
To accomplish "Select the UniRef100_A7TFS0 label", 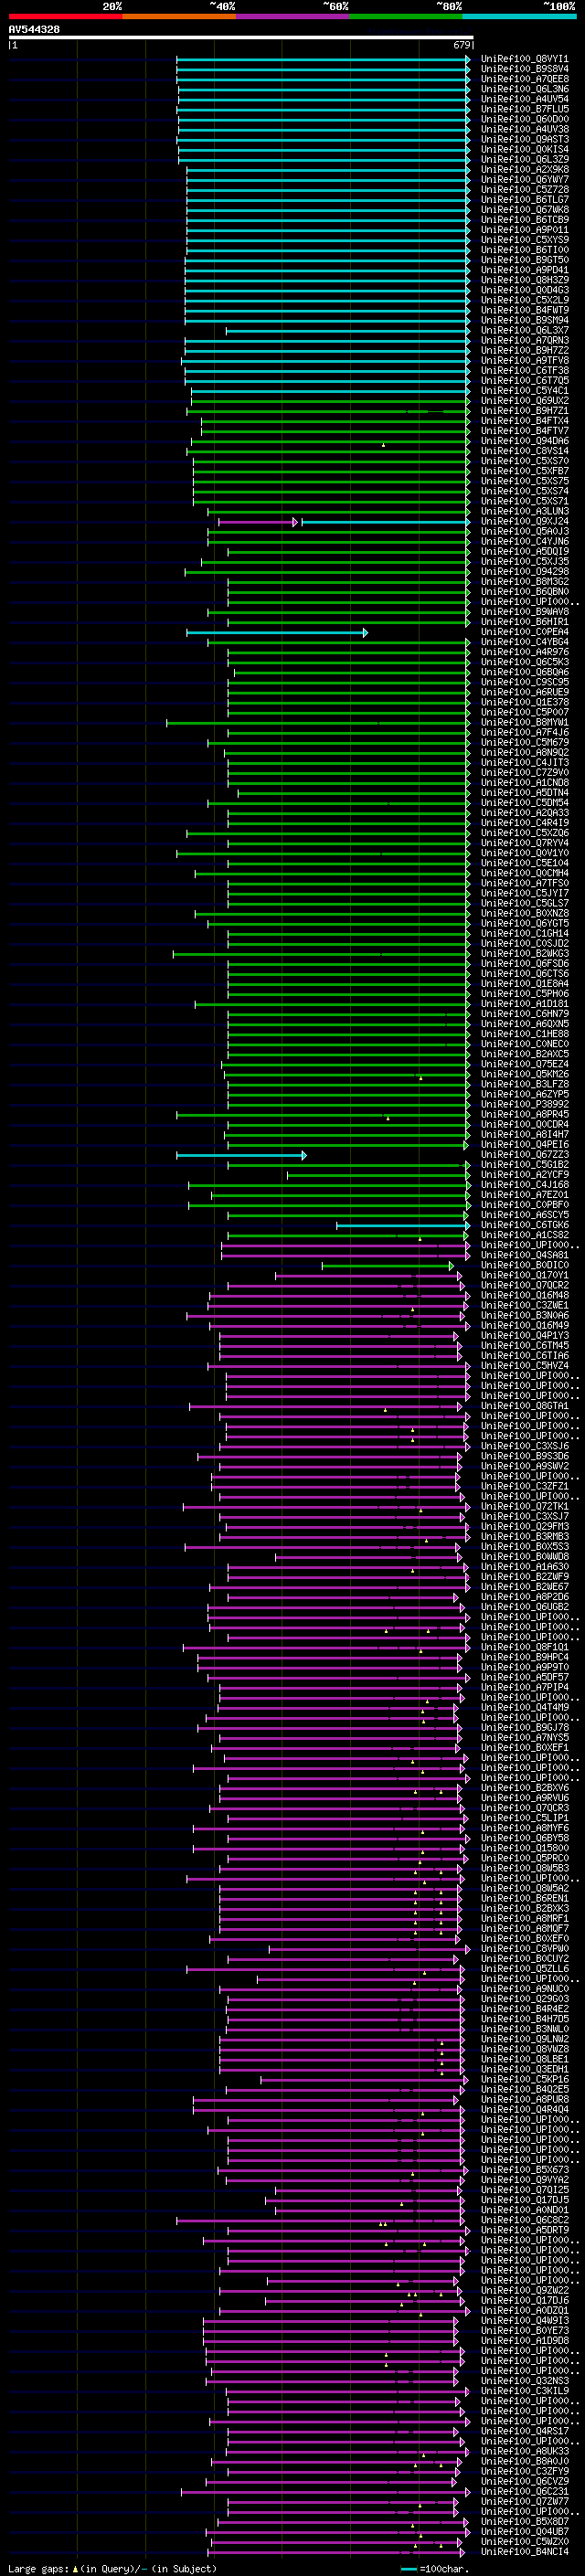I will [525, 883].
